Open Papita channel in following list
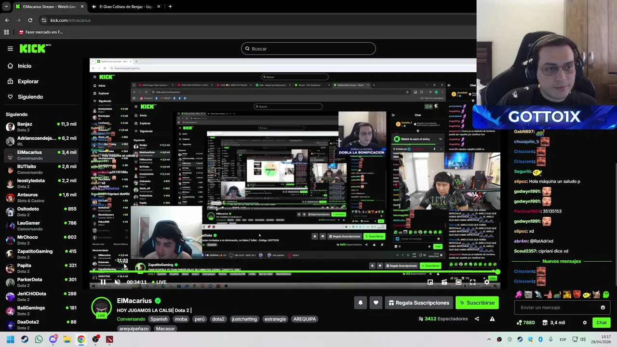 tap(41, 267)
